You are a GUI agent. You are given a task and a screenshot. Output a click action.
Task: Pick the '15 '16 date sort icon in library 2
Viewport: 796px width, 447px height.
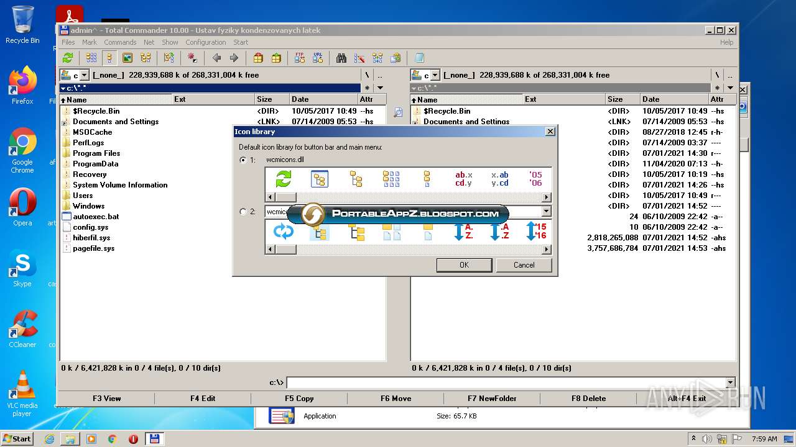pyautogui.click(x=536, y=232)
